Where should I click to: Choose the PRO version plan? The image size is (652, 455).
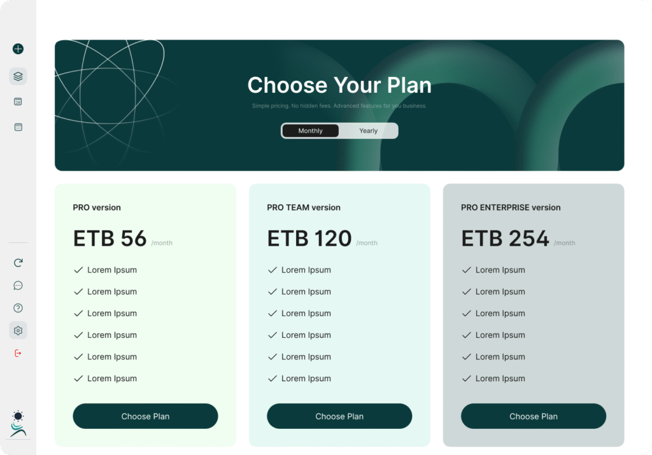(x=145, y=416)
